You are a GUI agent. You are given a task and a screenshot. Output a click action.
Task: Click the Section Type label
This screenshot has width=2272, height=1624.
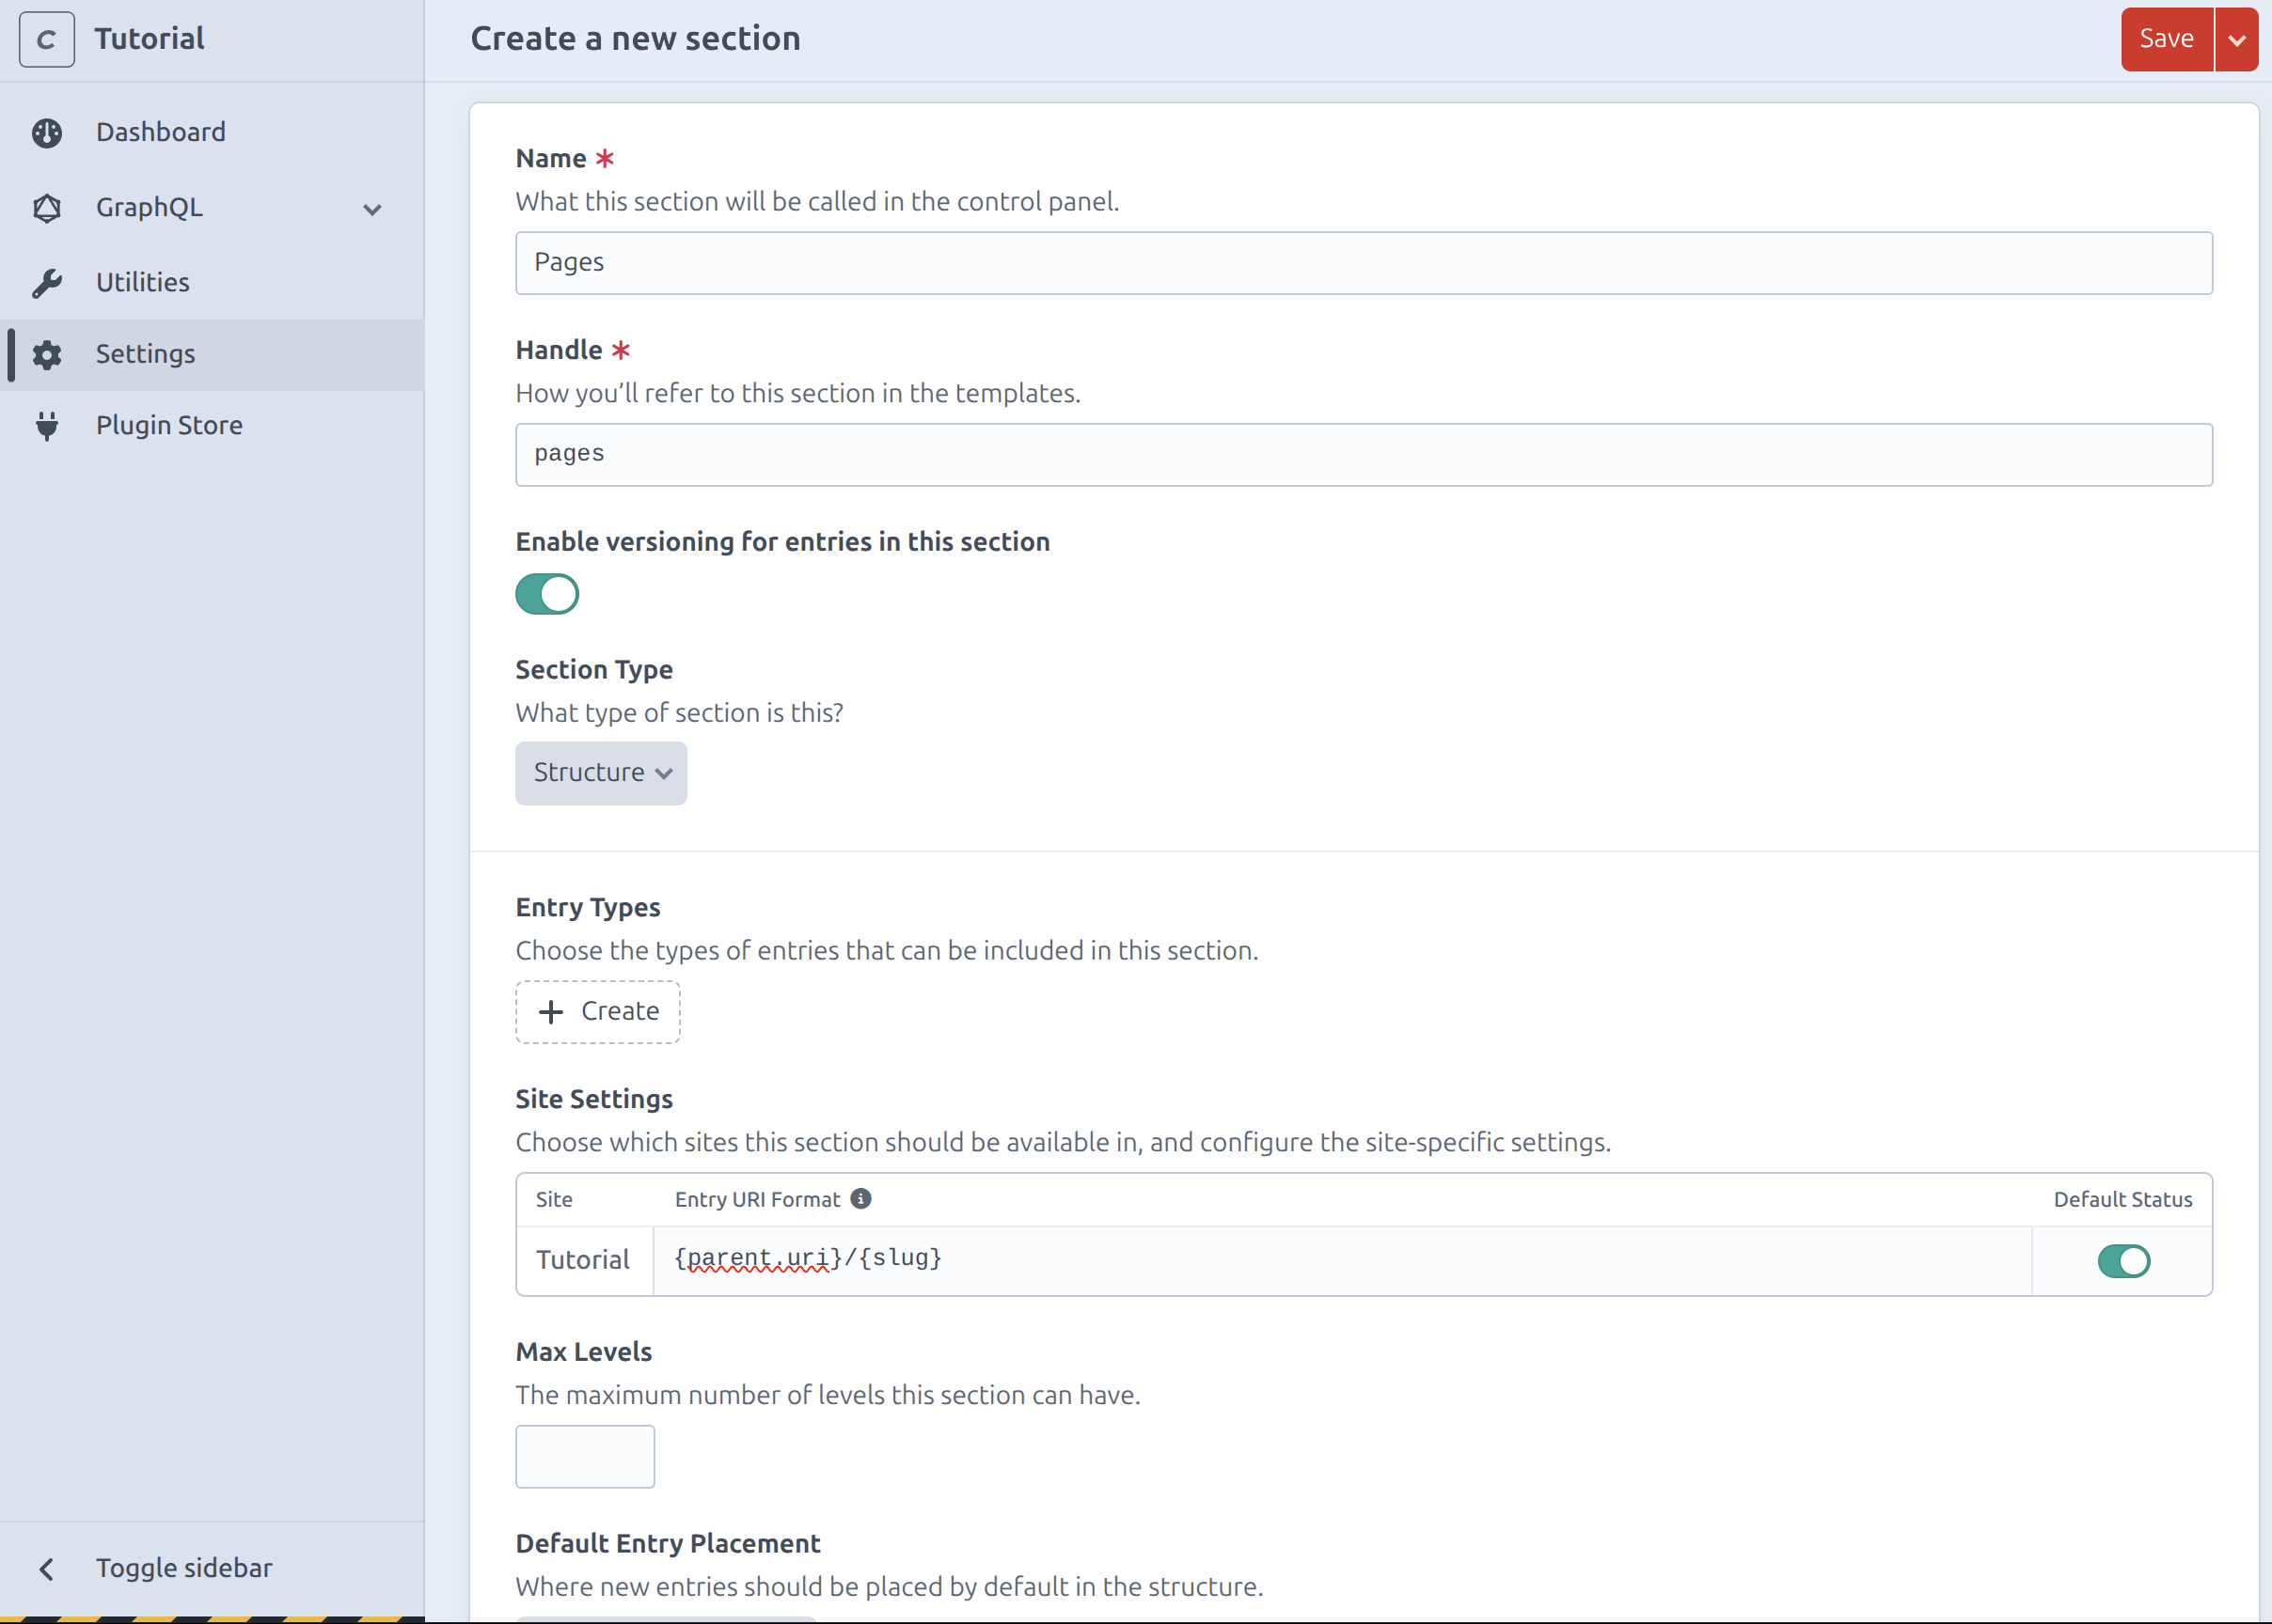click(x=594, y=670)
